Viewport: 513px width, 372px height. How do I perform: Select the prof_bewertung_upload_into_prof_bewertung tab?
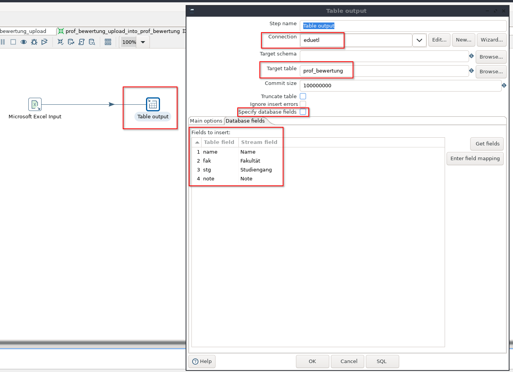click(123, 31)
